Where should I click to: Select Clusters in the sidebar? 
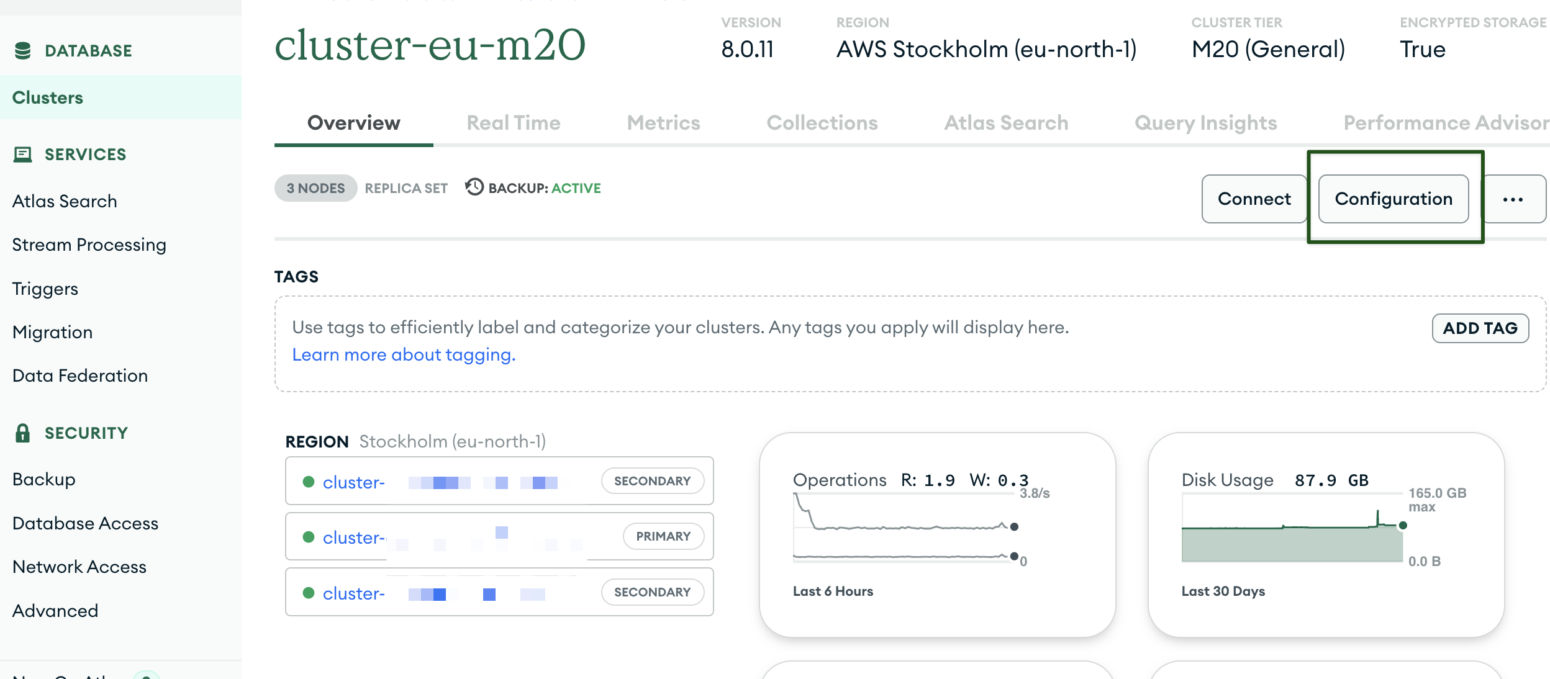47,97
